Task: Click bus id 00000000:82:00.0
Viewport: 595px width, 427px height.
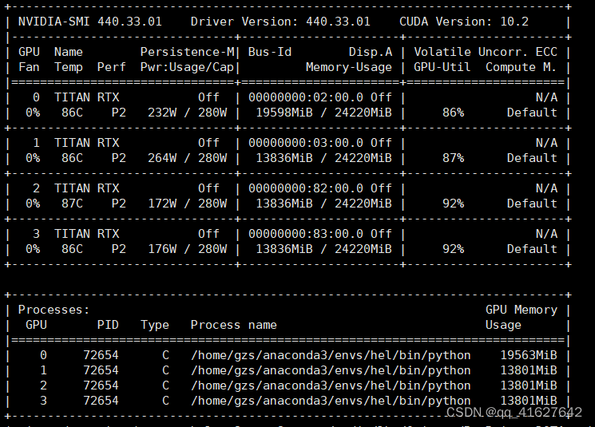Action: pyautogui.click(x=306, y=188)
